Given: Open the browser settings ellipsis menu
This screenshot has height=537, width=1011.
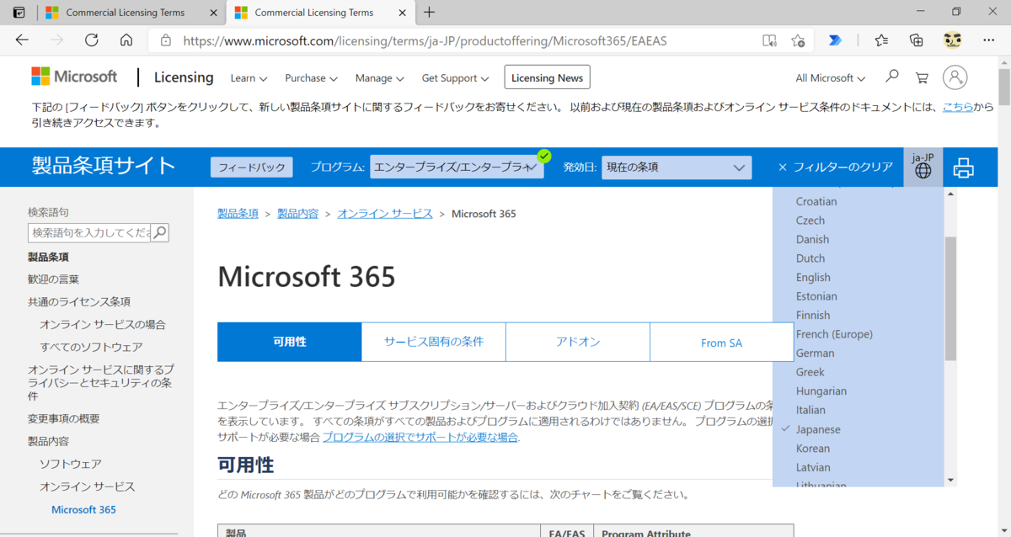Looking at the screenshot, I should point(988,40).
